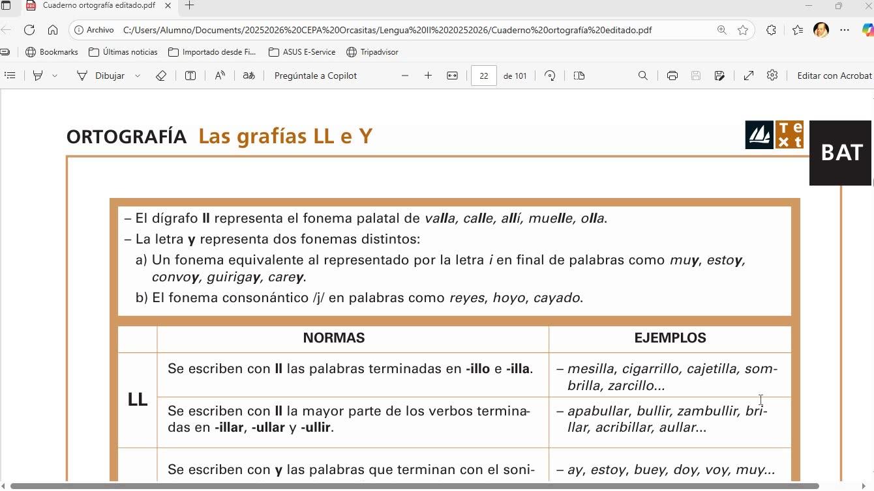Print the PDF document

(672, 76)
